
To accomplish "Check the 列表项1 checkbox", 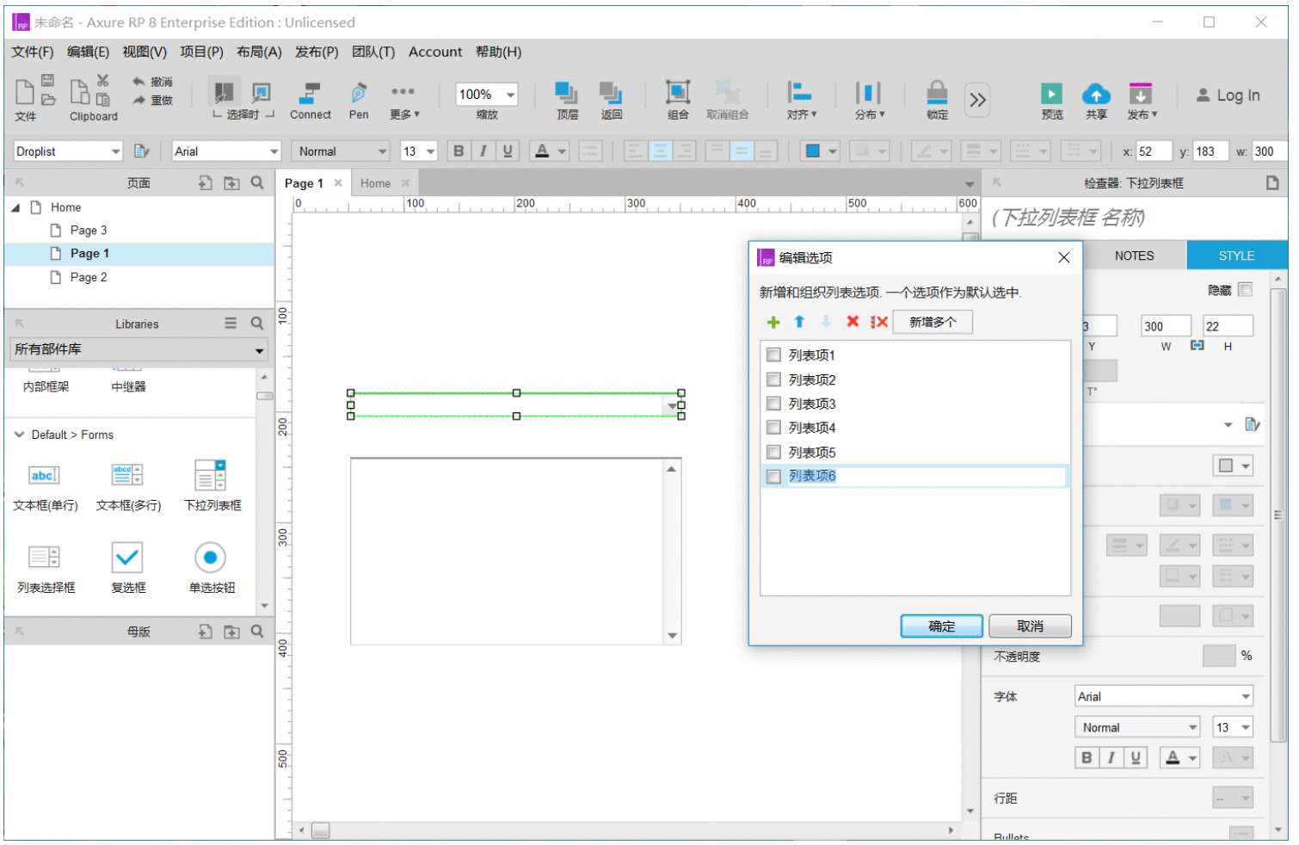I will click(x=773, y=355).
